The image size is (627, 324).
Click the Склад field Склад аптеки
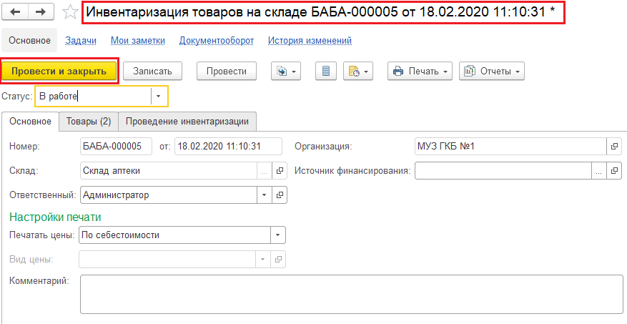pos(168,171)
